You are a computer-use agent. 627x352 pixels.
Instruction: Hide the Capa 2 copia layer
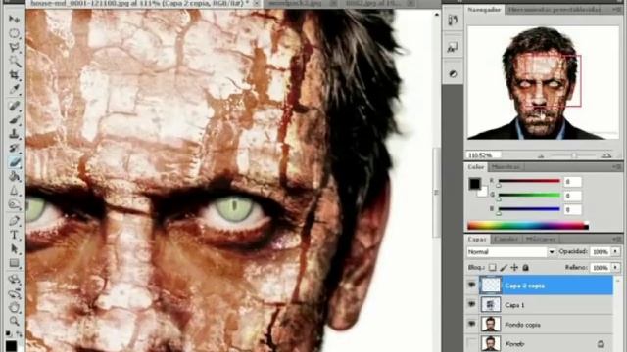(471, 285)
